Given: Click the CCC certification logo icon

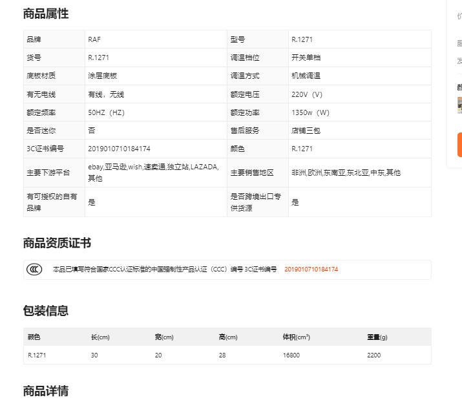Looking at the screenshot, I should click(x=34, y=270).
